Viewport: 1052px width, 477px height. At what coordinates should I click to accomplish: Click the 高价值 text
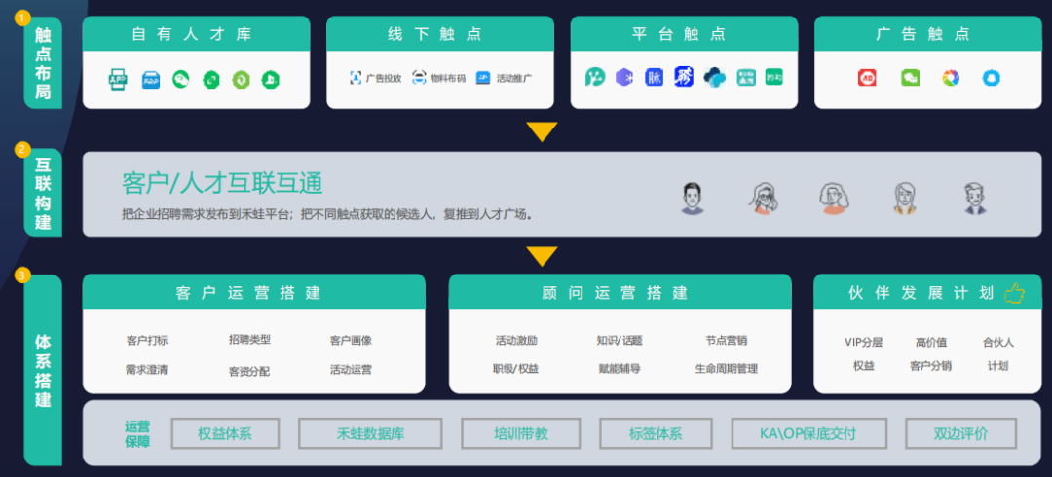point(931,342)
